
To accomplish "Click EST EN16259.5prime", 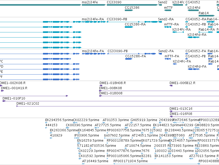I will [79, 143].
